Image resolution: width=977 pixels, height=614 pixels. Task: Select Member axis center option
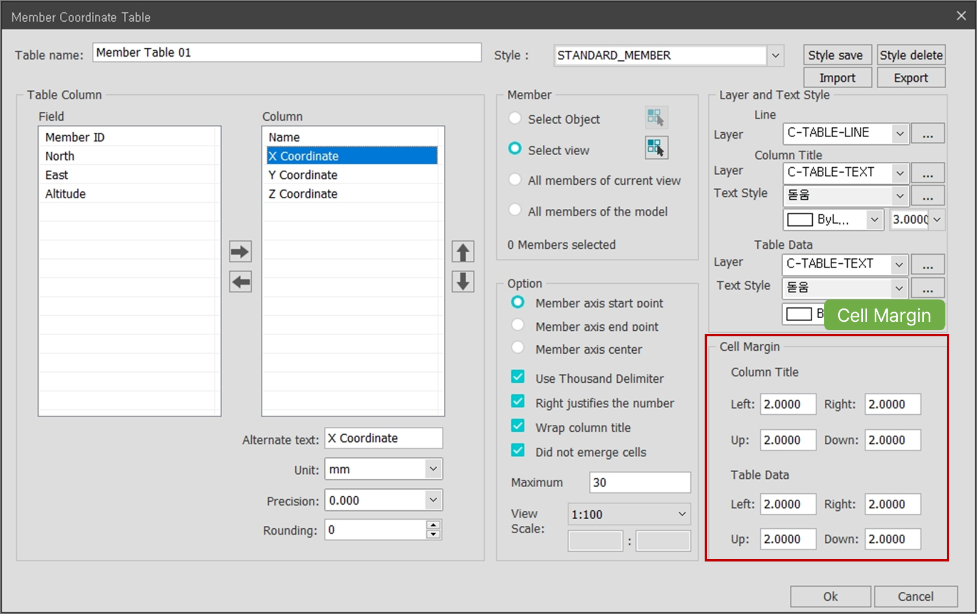point(517,347)
